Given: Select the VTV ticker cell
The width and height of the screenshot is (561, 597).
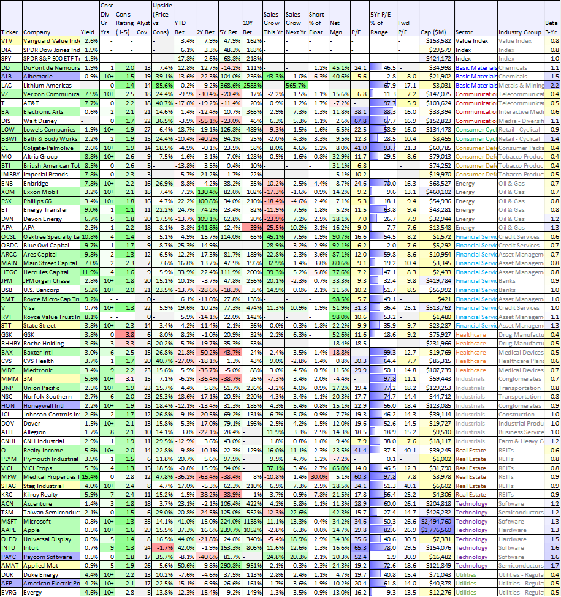Looking at the screenshot, I should 11,41.
